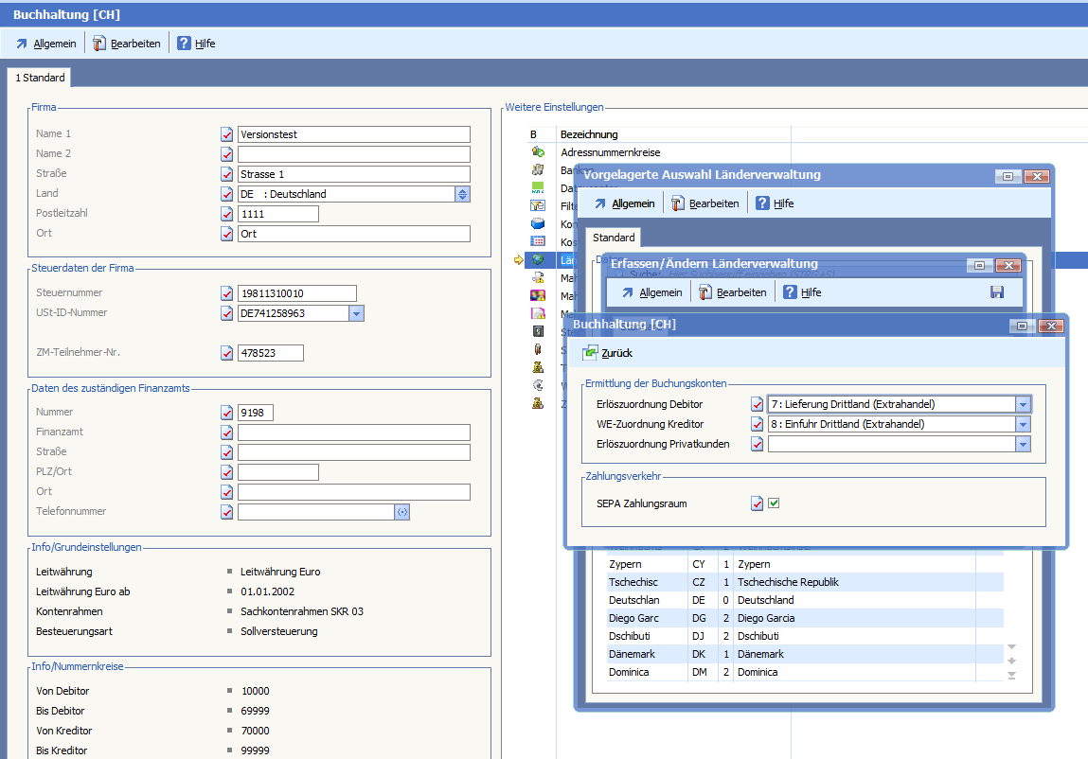Open Hilfe menu in main Buchhaltung toolbar
This screenshot has height=759, width=1088.
196,44
